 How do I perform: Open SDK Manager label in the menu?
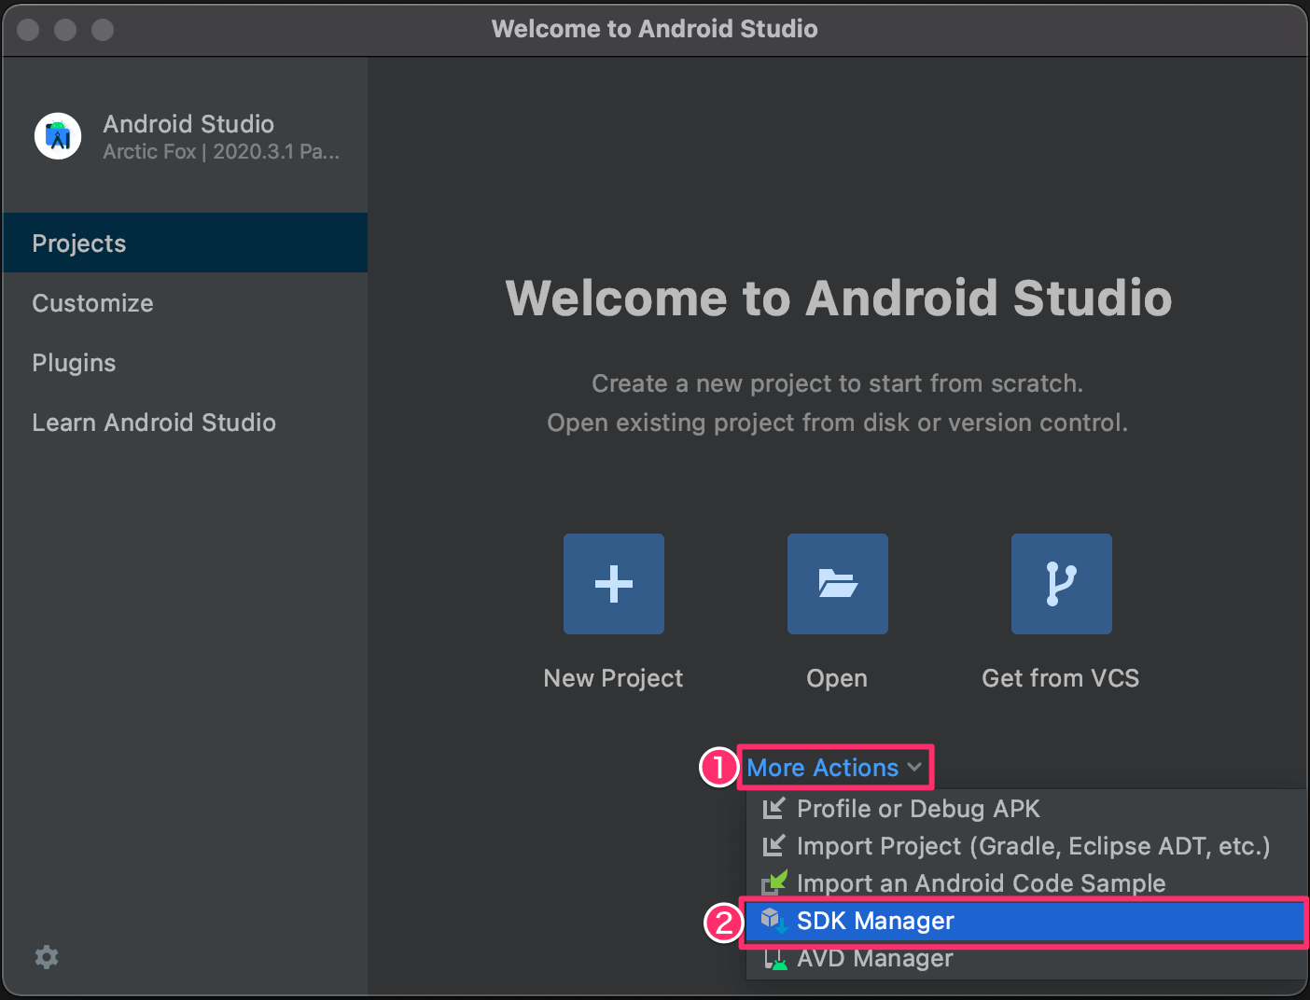coord(875,921)
